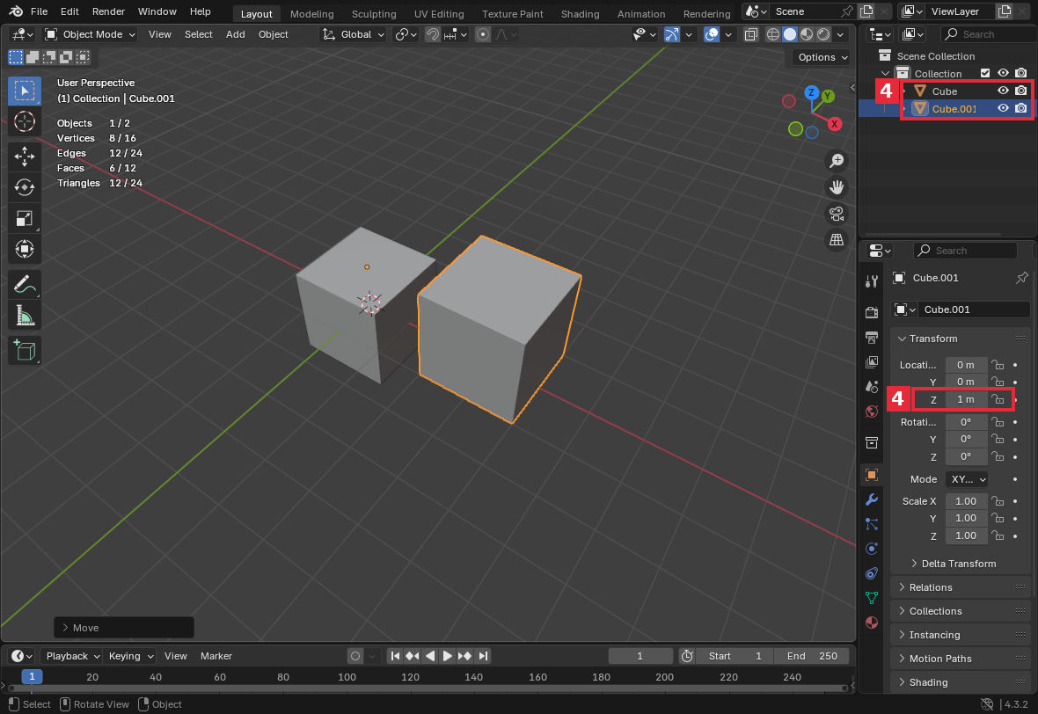The image size is (1038, 714).
Task: Activate the Scale tool
Action: [25, 218]
